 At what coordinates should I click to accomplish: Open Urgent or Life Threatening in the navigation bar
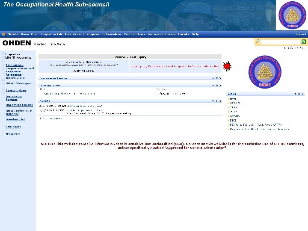62,34
